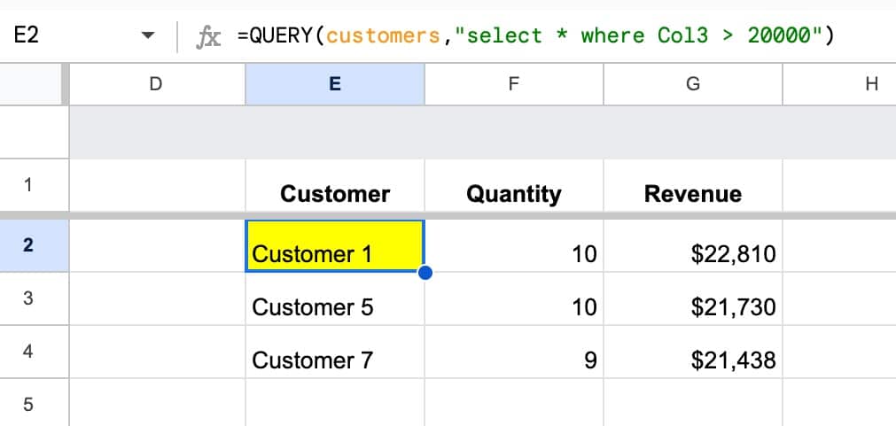Open the Name box dropdown arrow

[x=148, y=36]
